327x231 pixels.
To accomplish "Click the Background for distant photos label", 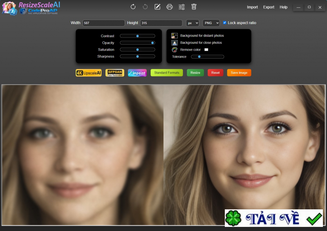I will click(x=202, y=36).
